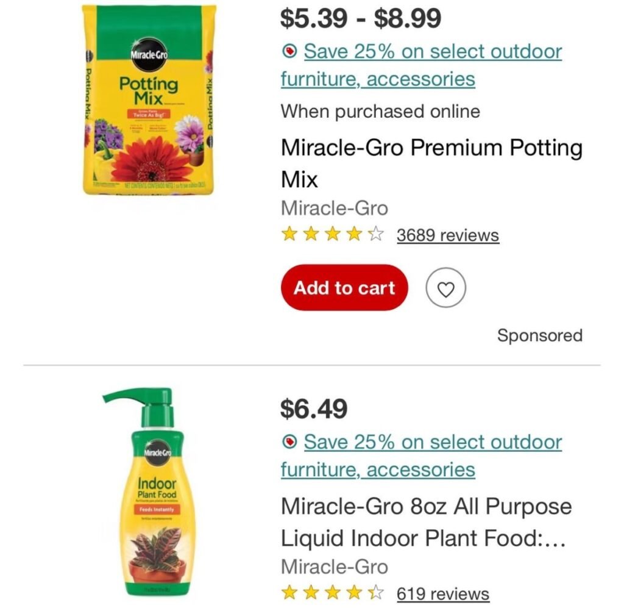Screen dimensions: 624x608
Task: Open the 619 reviews link
Action: click(x=442, y=593)
